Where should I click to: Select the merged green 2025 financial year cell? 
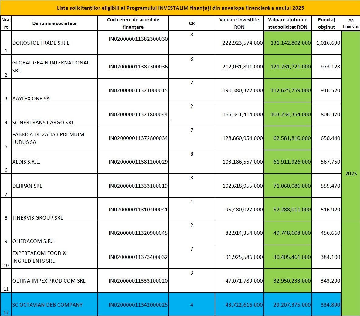[351, 174]
